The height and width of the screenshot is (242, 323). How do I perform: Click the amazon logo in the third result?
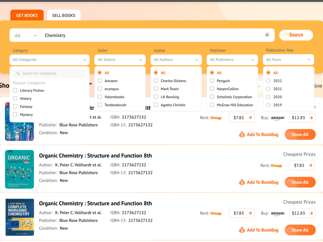[x=277, y=213]
